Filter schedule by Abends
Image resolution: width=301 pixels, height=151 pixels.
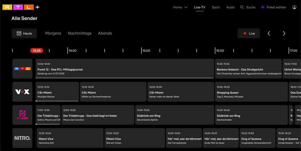click(x=105, y=33)
